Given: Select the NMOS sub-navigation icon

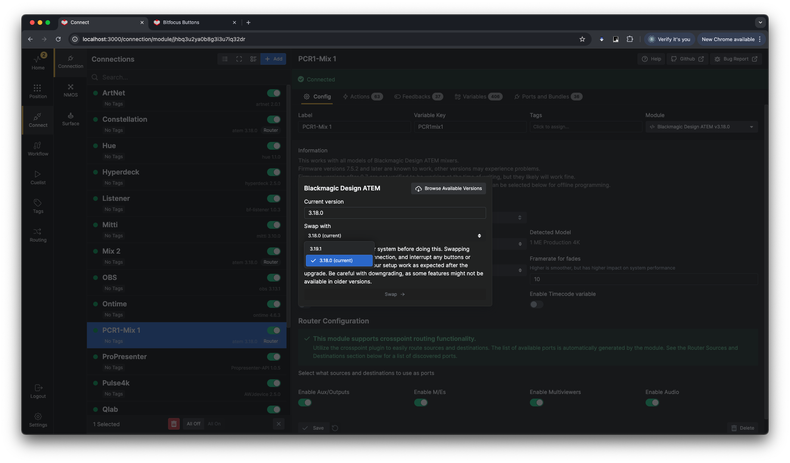Looking at the screenshot, I should 71,90.
